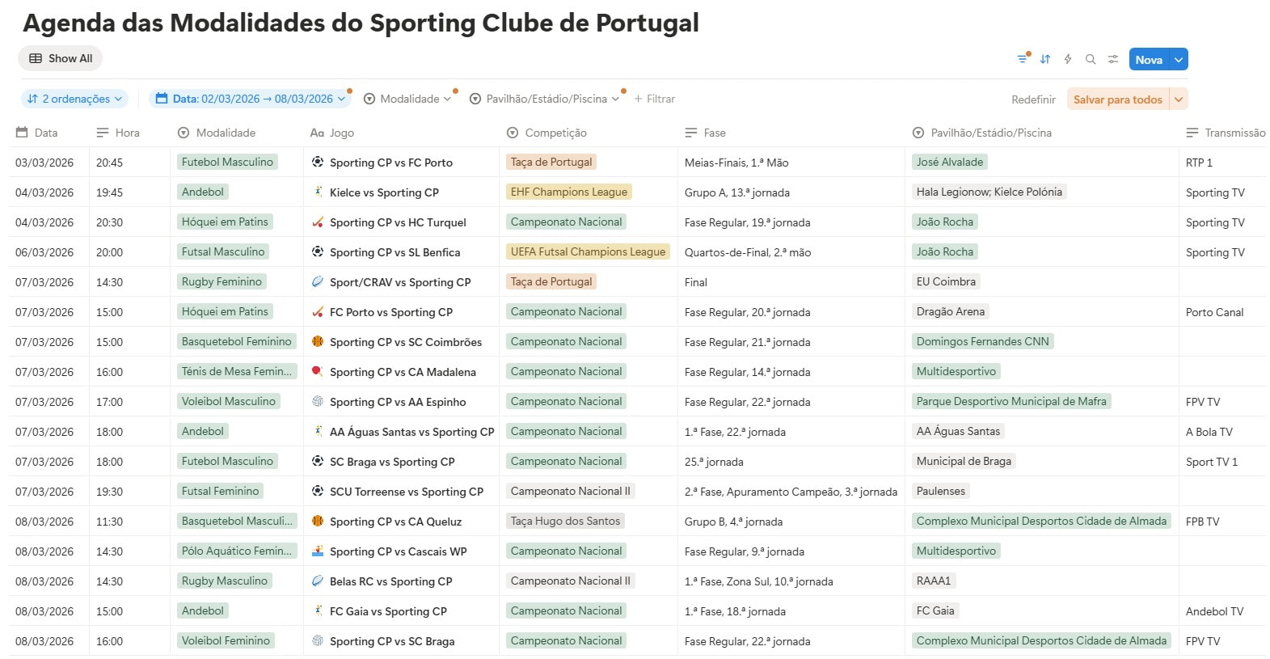
Task: Click the rugby ball icon beside Belas RC vs Sporting CP
Action: [318, 581]
